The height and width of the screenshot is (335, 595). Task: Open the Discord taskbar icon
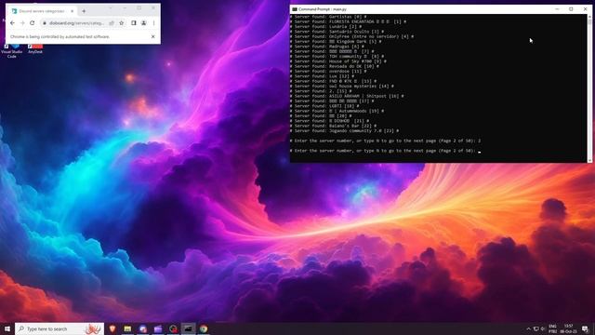tap(143, 328)
